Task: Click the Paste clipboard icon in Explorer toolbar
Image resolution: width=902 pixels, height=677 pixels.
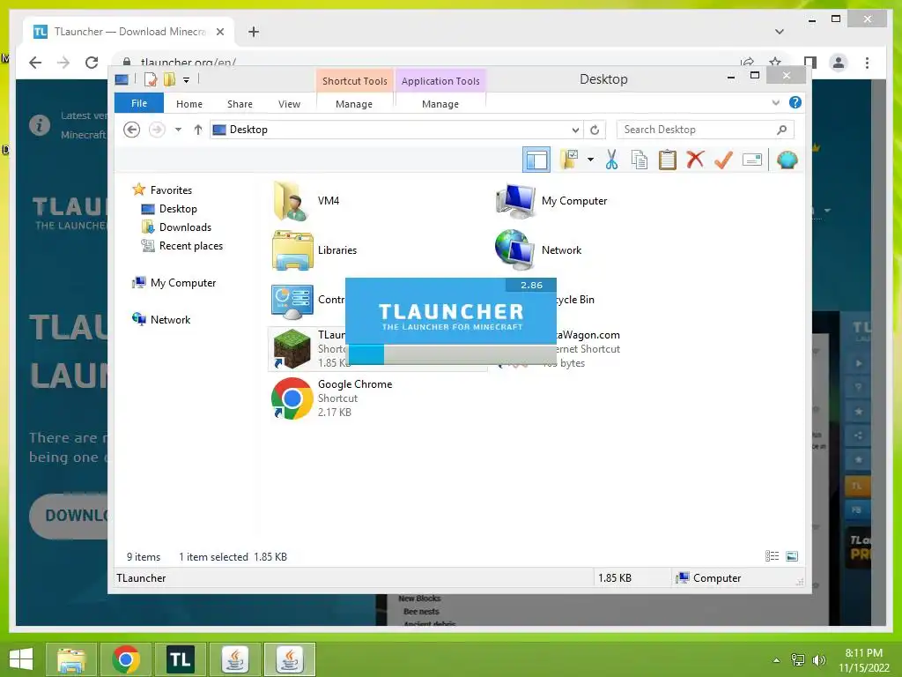Action: [x=668, y=160]
